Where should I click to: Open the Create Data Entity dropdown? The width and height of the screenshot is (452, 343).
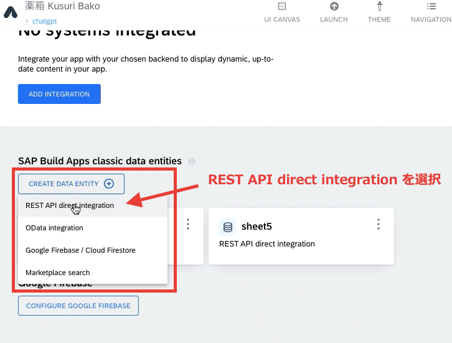71,184
